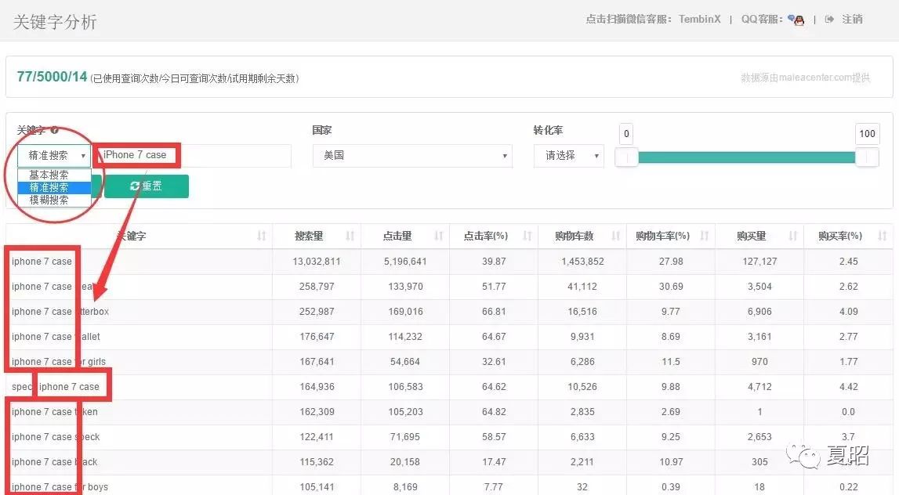
Task: Select the click-through rate value 51.77
Action: coord(494,287)
